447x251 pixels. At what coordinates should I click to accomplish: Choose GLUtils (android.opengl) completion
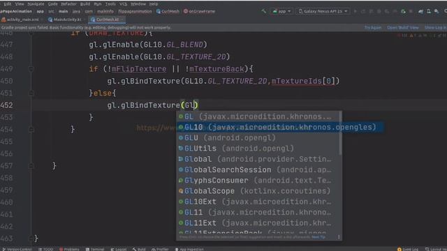(x=258, y=149)
